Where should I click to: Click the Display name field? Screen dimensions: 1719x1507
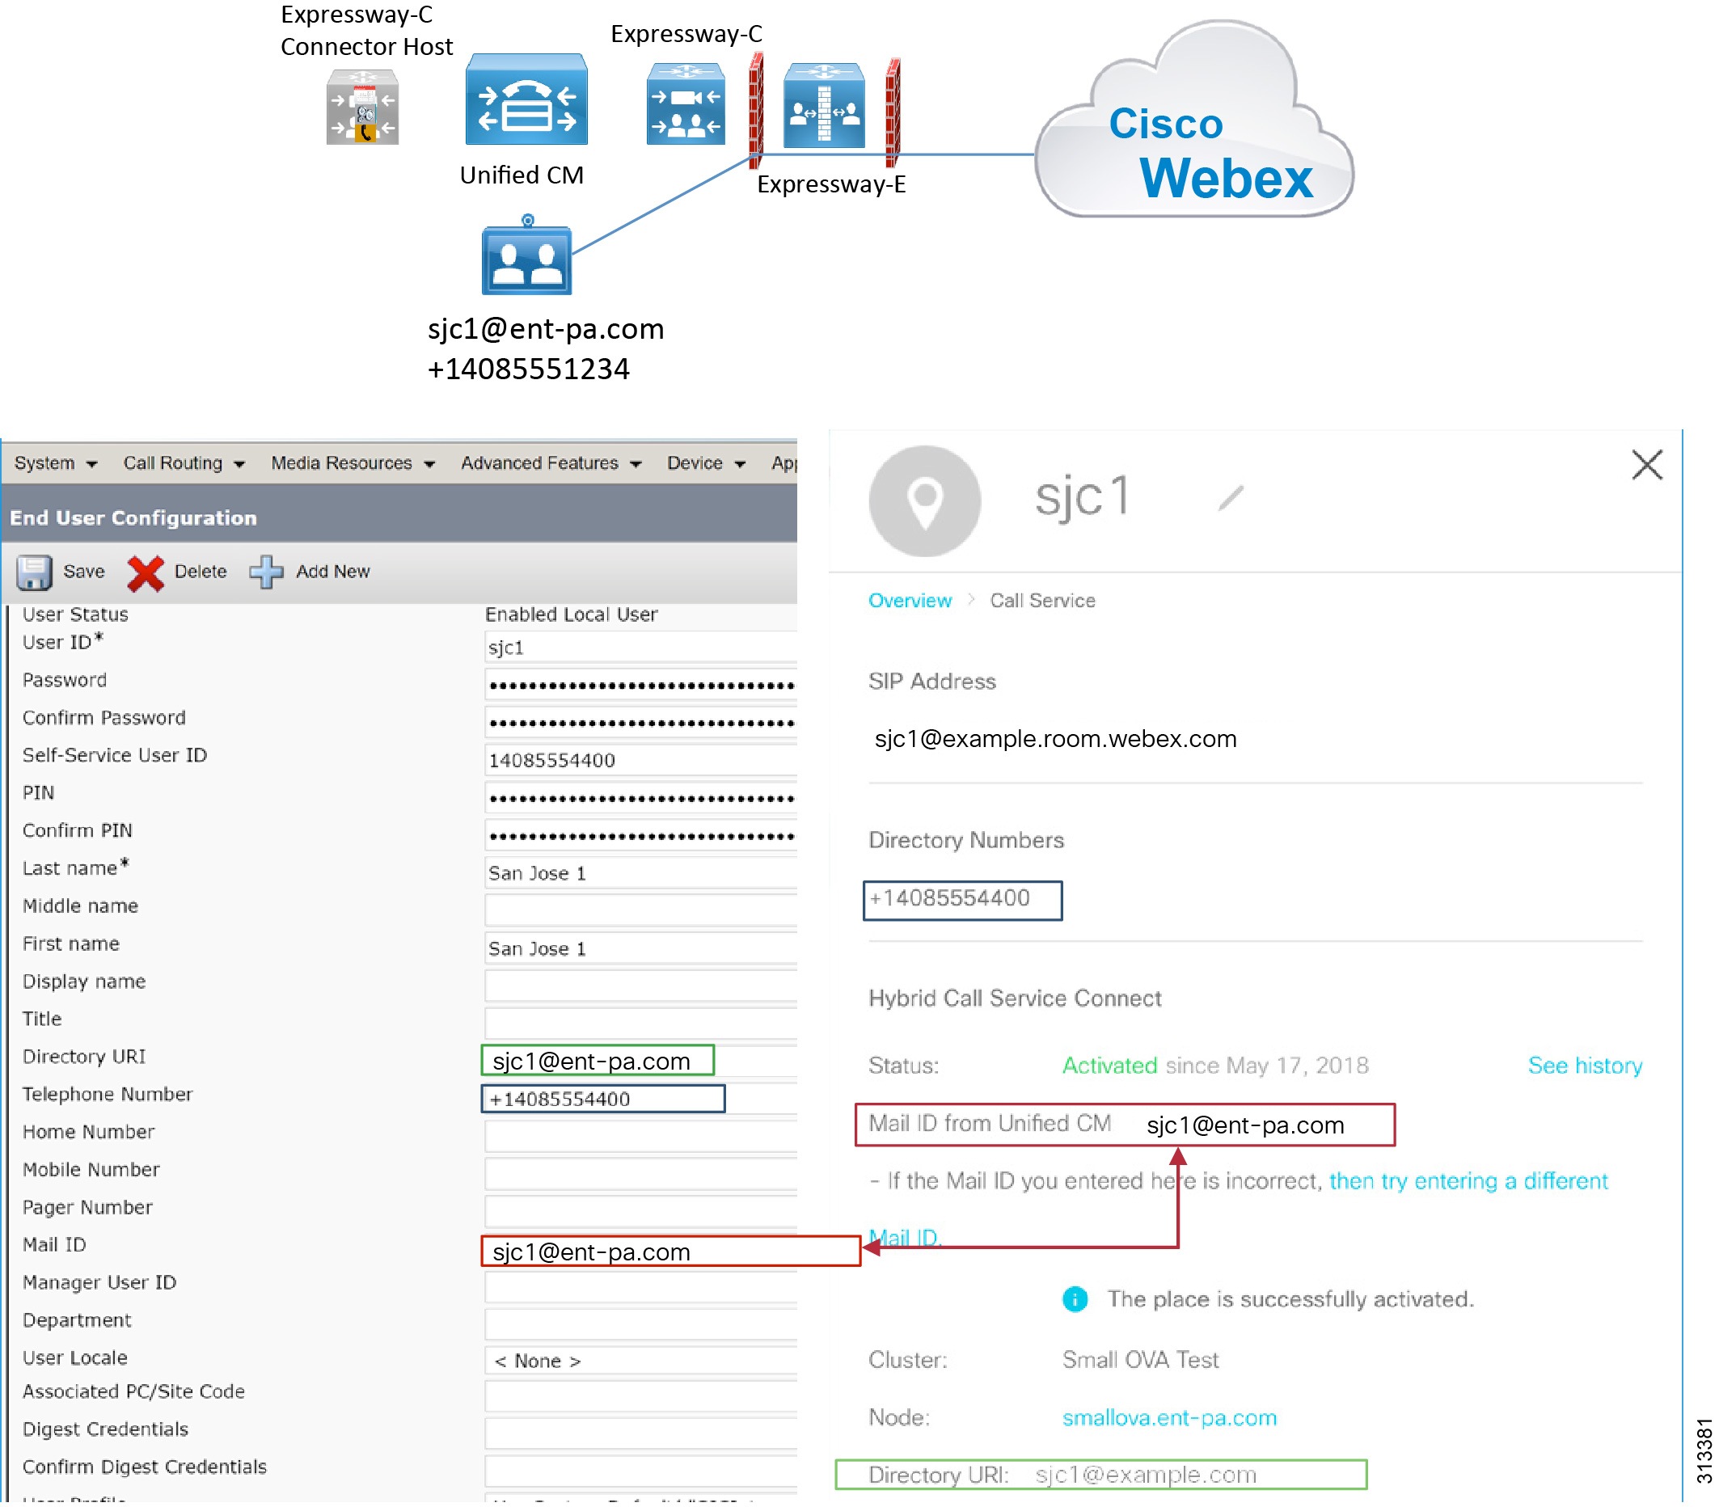[x=641, y=987]
